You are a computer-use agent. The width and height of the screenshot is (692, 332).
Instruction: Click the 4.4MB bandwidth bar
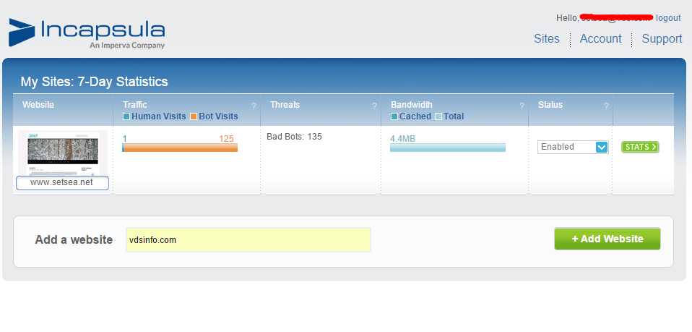(x=448, y=148)
